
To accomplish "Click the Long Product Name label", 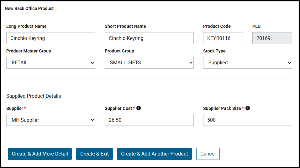I will click(x=26, y=26).
